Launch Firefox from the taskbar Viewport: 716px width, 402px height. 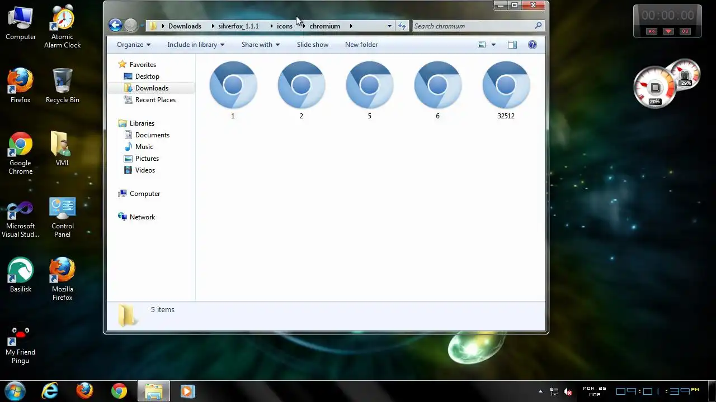point(84,391)
